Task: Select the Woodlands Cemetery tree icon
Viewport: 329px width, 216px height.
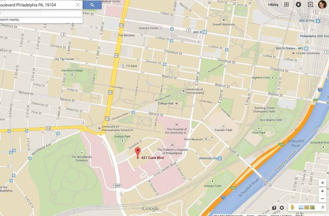Action: (x=82, y=152)
